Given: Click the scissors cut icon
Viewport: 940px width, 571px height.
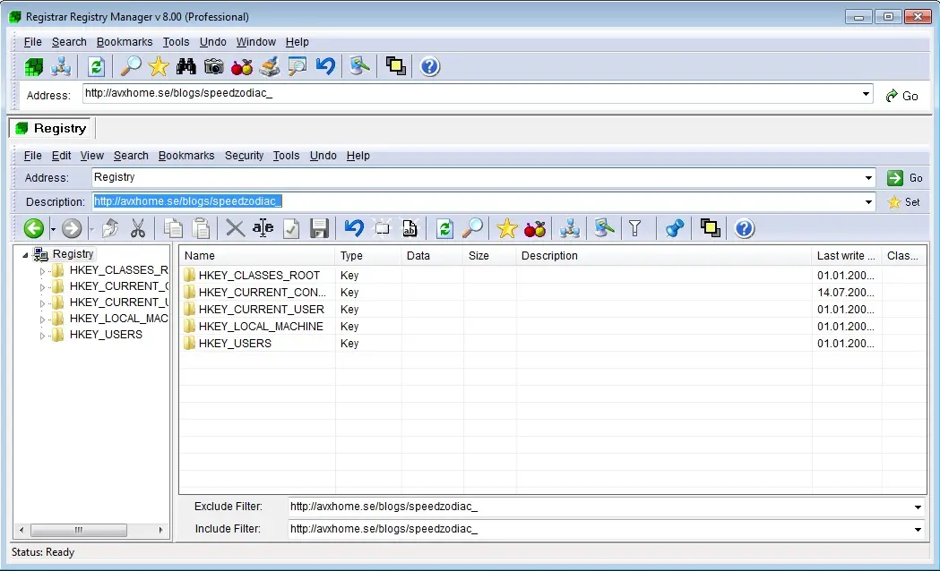Looking at the screenshot, I should [x=137, y=228].
